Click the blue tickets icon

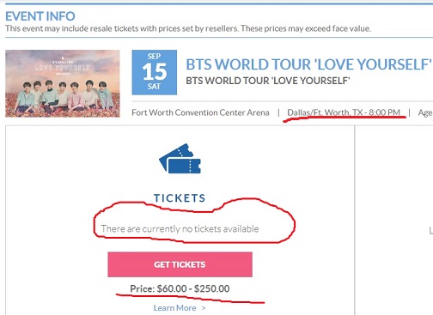pos(180,159)
